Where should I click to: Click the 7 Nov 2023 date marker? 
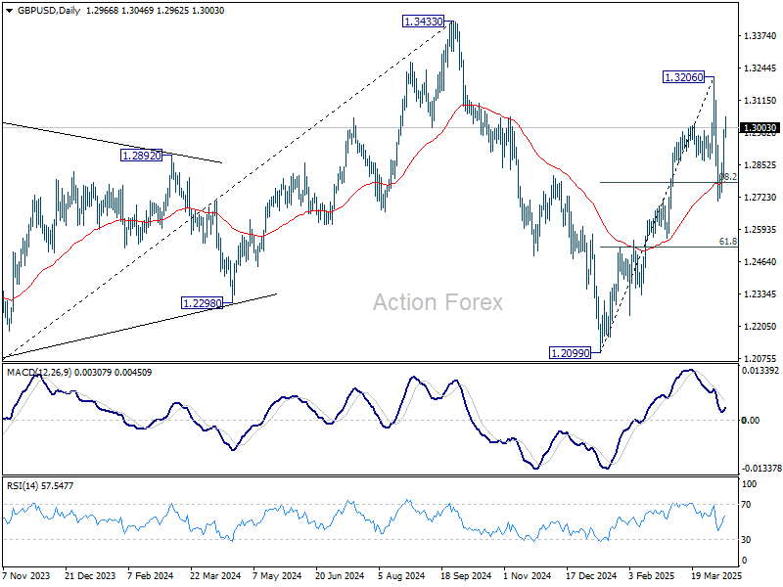point(27,576)
